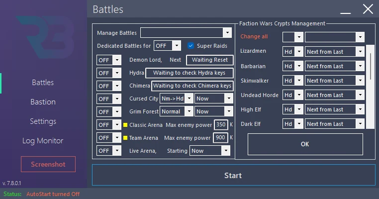Screen dimensions: 379x199
Task: Click the v. 7.8.0.1 version label
Action: pyautogui.click(x=11, y=183)
